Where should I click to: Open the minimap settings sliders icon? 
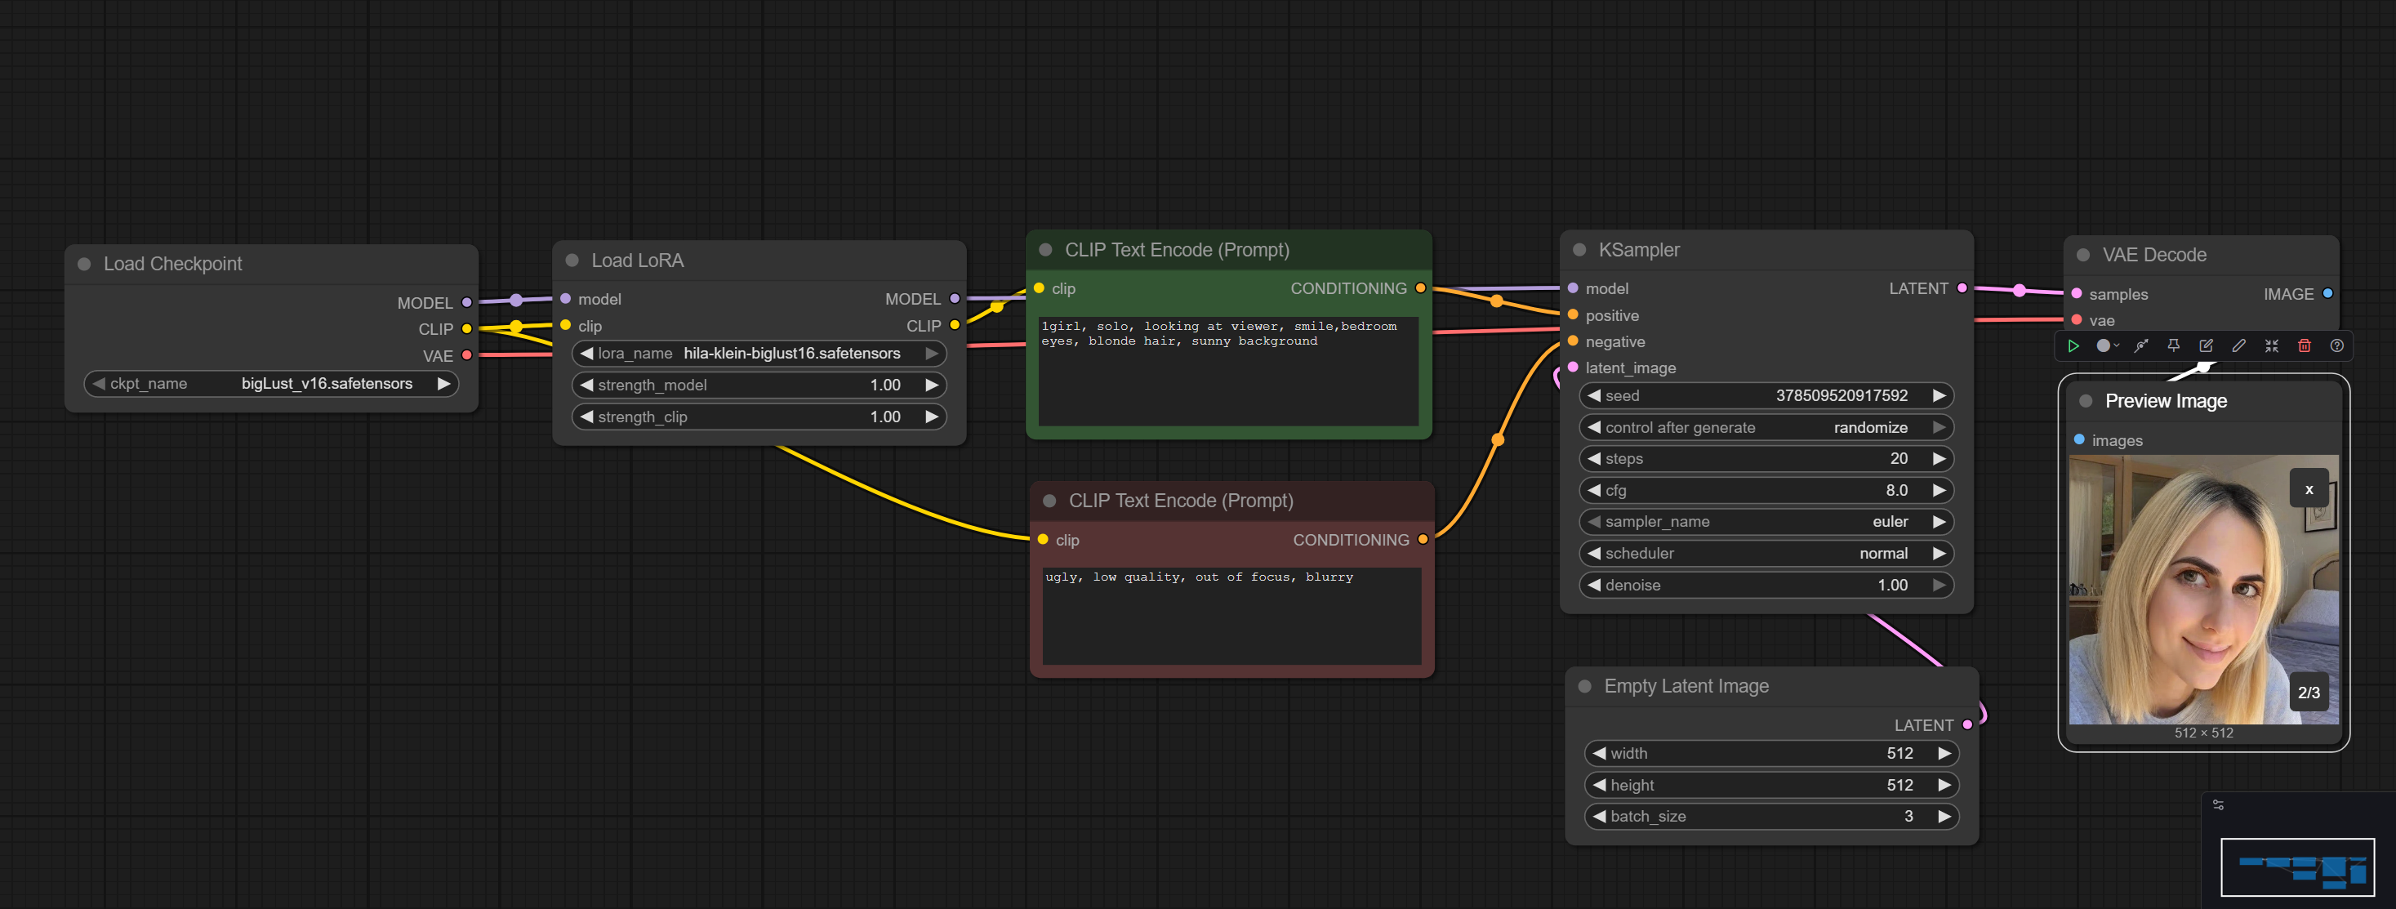[2218, 804]
